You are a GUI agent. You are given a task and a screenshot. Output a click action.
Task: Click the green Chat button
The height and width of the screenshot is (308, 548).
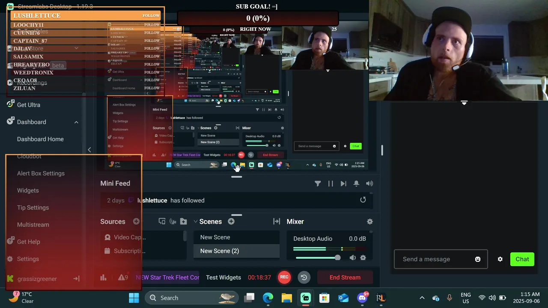(522, 259)
